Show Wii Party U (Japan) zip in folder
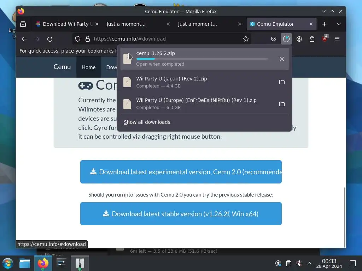362x271 pixels. [282, 82]
